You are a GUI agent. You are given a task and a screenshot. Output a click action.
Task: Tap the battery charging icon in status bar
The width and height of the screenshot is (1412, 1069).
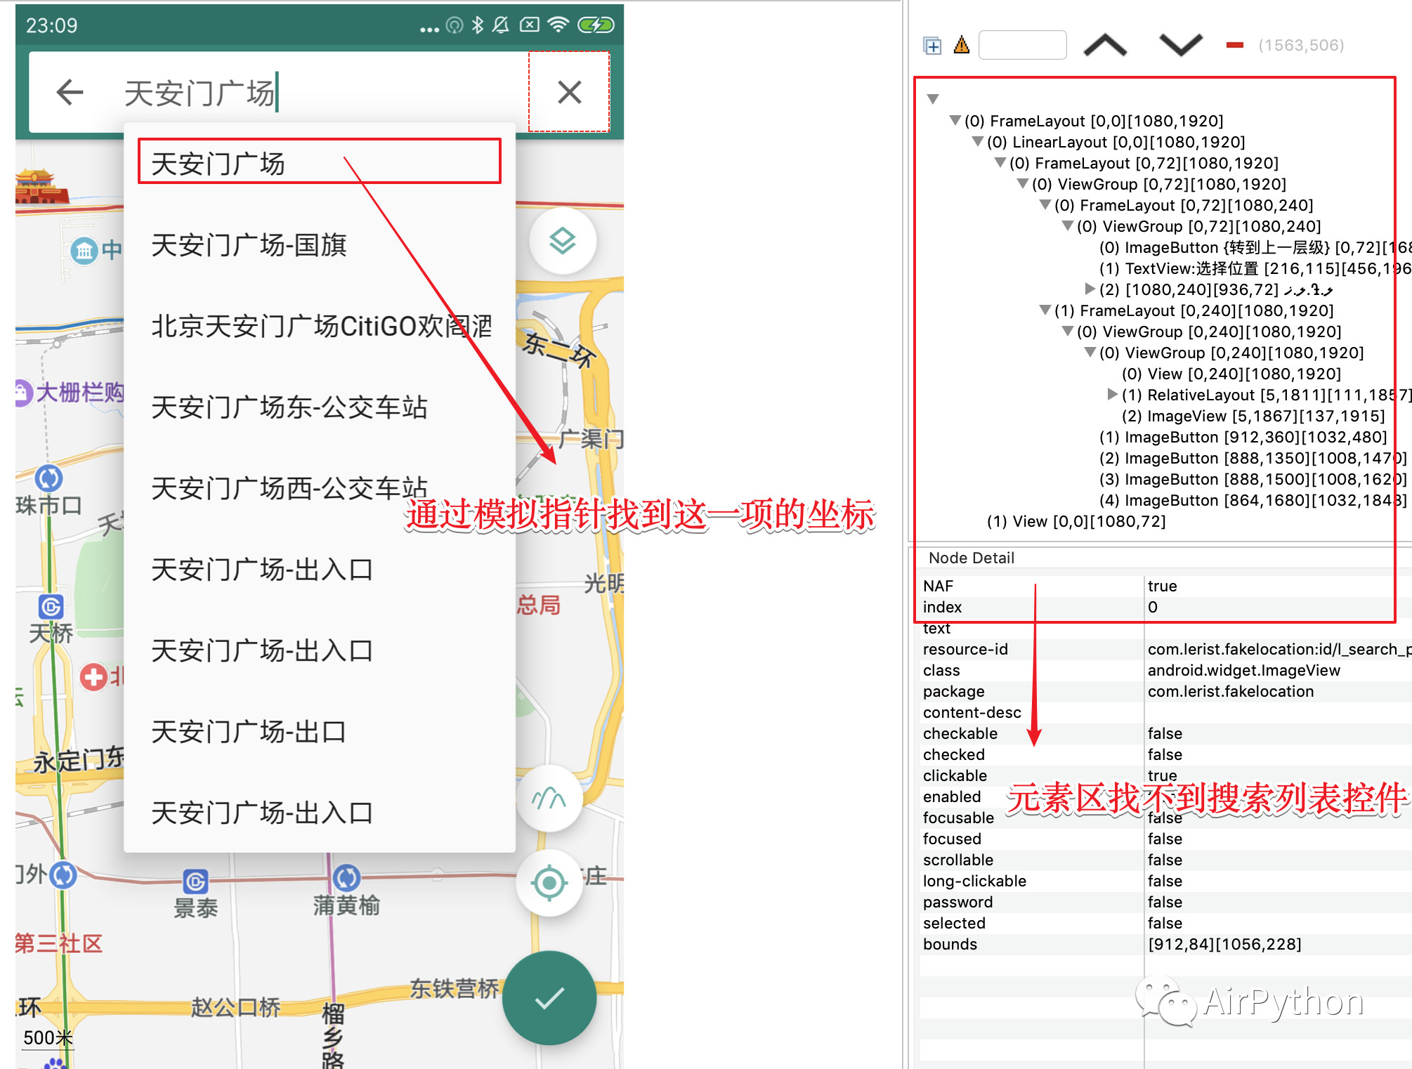coord(596,25)
